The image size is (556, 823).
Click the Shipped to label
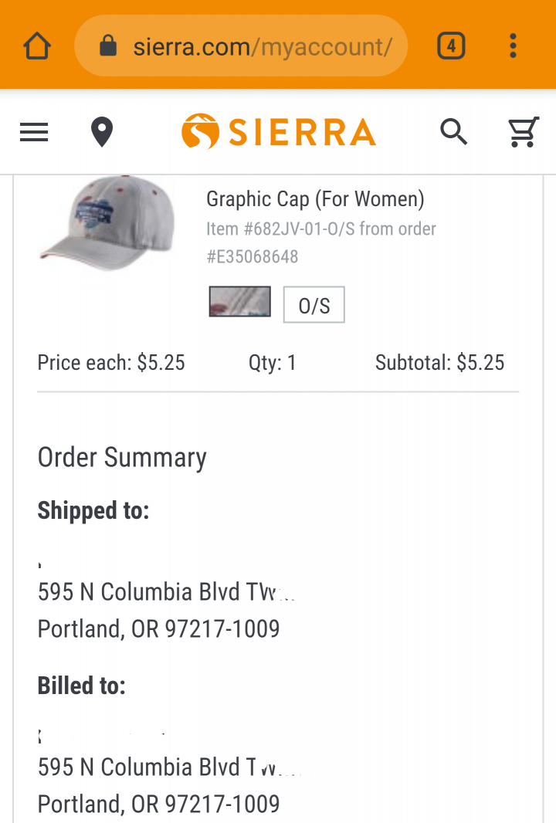pyautogui.click(x=93, y=510)
